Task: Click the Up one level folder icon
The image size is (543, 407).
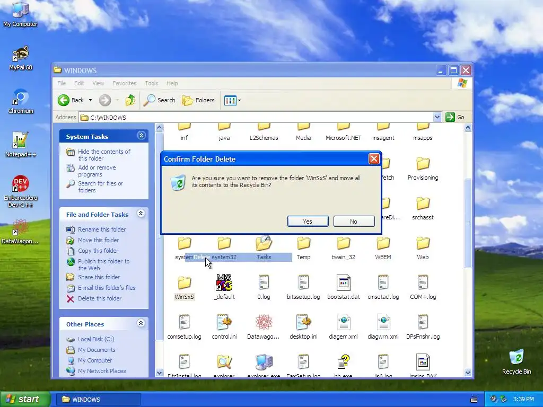Action: tap(130, 100)
